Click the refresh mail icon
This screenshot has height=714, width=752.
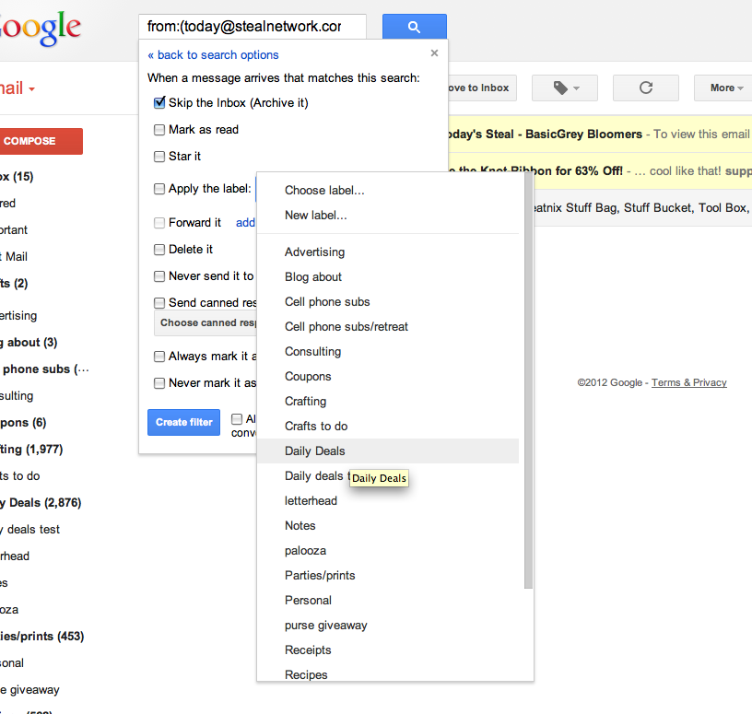(645, 88)
